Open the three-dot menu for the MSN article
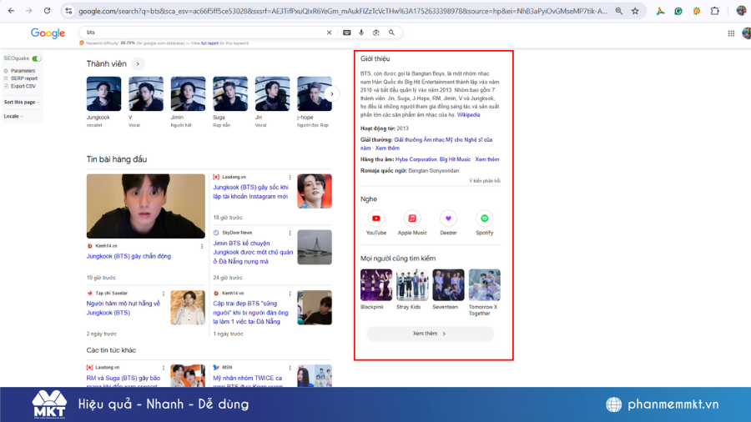 click(290, 368)
